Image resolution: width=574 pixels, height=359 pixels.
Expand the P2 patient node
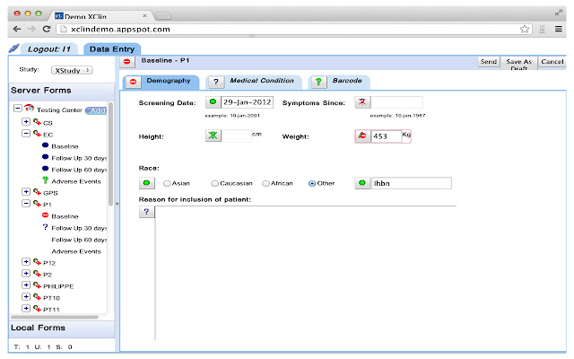(26, 273)
